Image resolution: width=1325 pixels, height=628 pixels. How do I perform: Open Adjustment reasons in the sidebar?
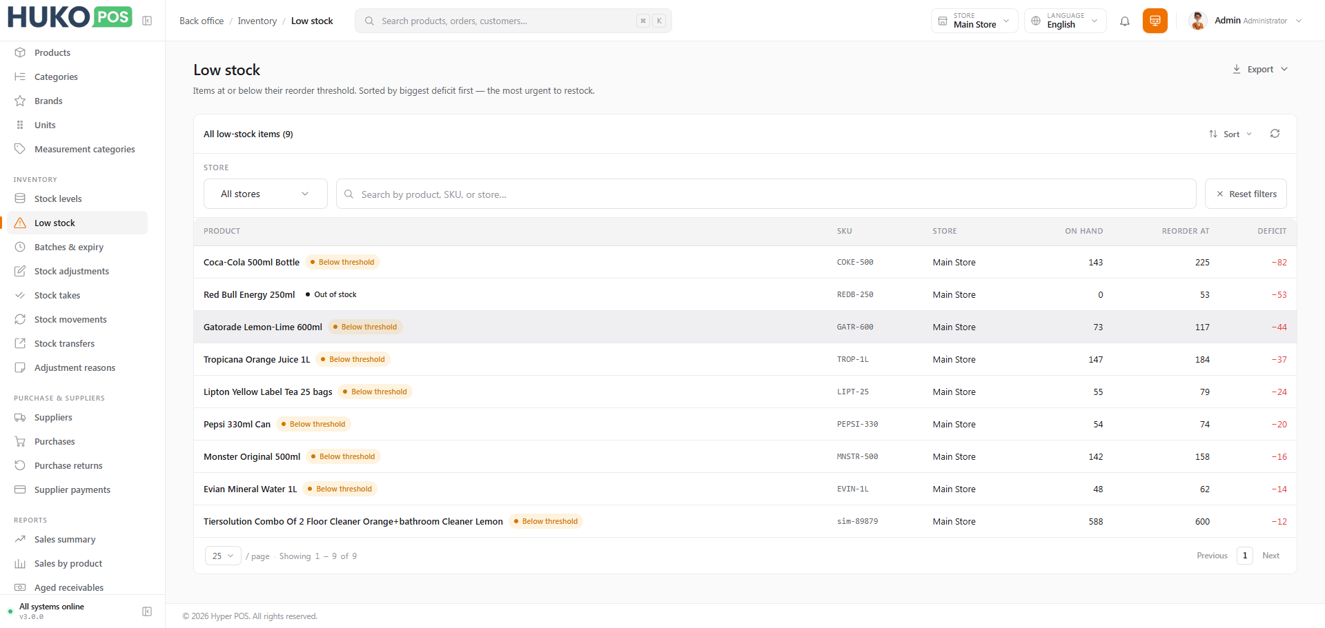pos(75,367)
